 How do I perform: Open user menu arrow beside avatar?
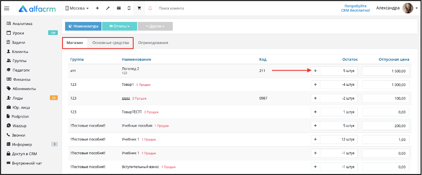pyautogui.click(x=416, y=8)
